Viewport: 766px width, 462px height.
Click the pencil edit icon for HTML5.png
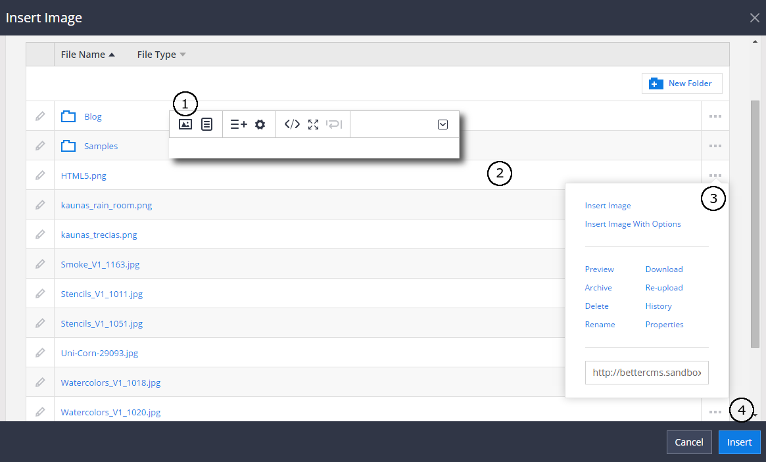tap(40, 175)
